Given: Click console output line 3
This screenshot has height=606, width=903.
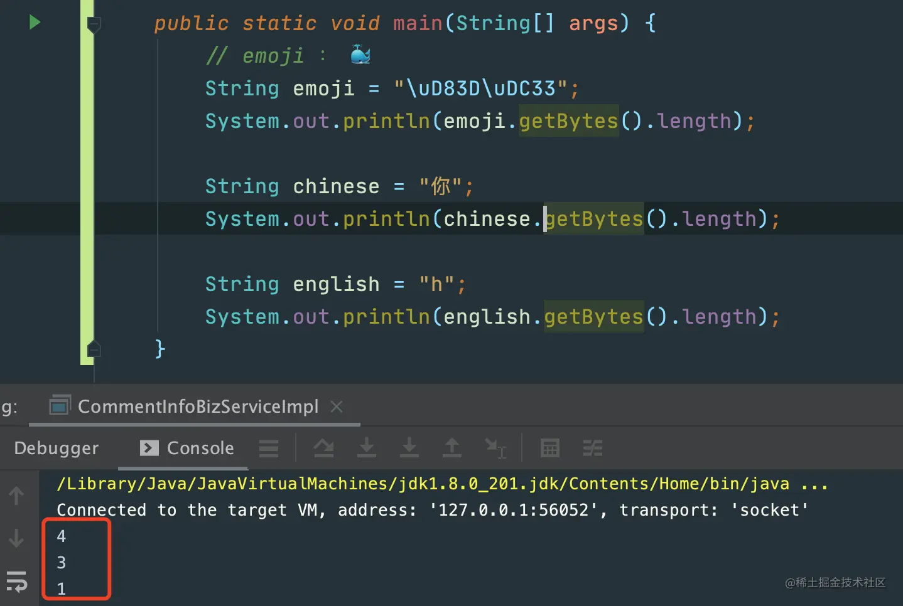Looking at the screenshot, I should [x=62, y=563].
